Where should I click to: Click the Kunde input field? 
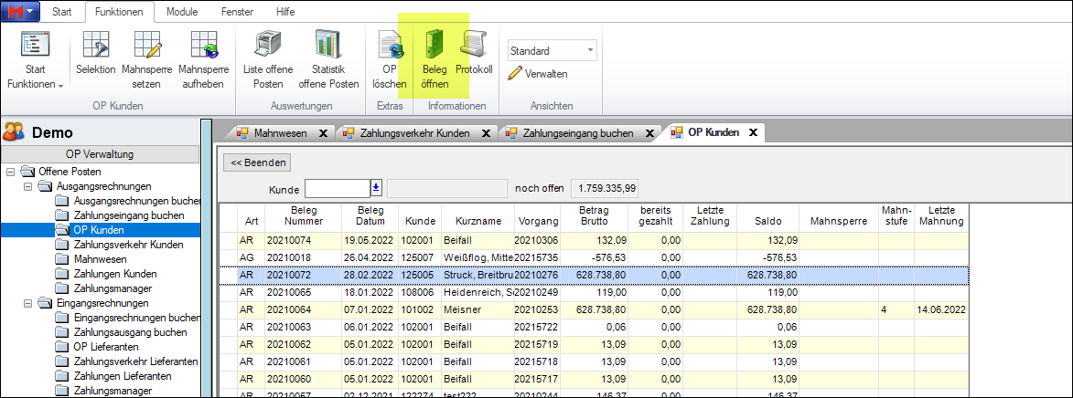336,188
